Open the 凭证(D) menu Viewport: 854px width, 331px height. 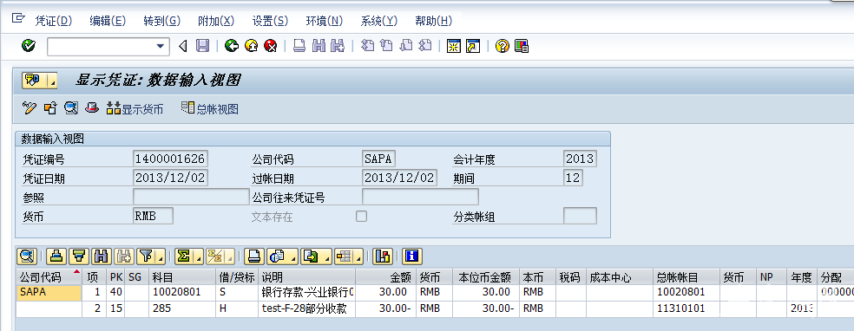tap(54, 21)
